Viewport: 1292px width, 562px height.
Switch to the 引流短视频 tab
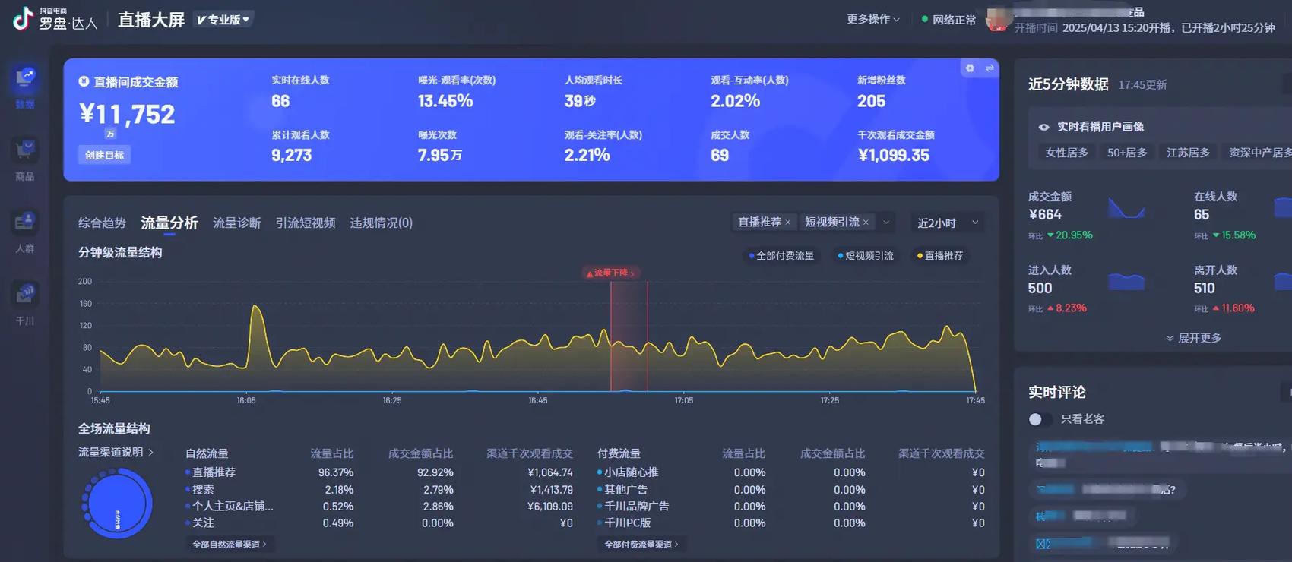[x=306, y=223]
